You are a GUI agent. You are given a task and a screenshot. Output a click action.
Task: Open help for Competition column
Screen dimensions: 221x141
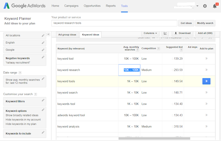tap(158, 49)
